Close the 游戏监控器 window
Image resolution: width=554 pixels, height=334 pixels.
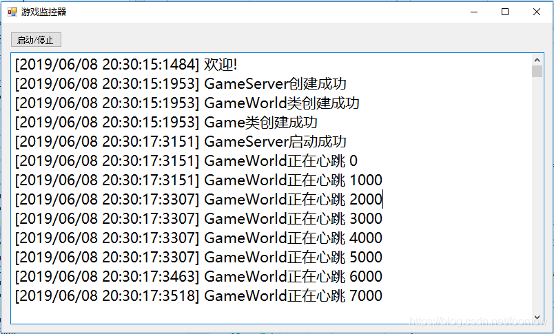click(x=537, y=12)
